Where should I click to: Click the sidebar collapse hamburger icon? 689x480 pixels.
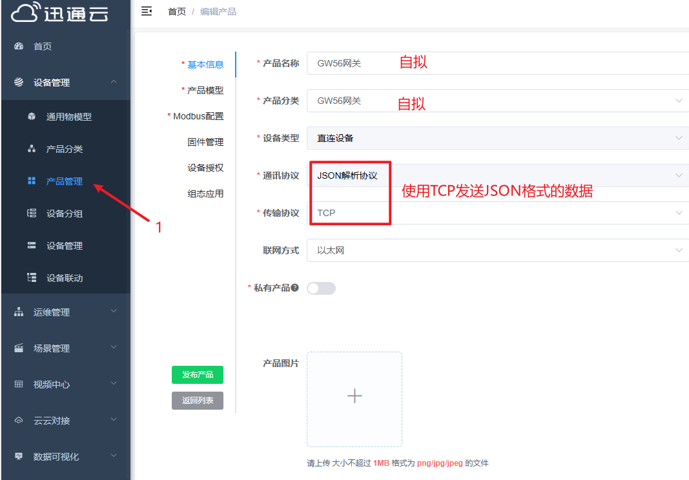click(x=147, y=11)
